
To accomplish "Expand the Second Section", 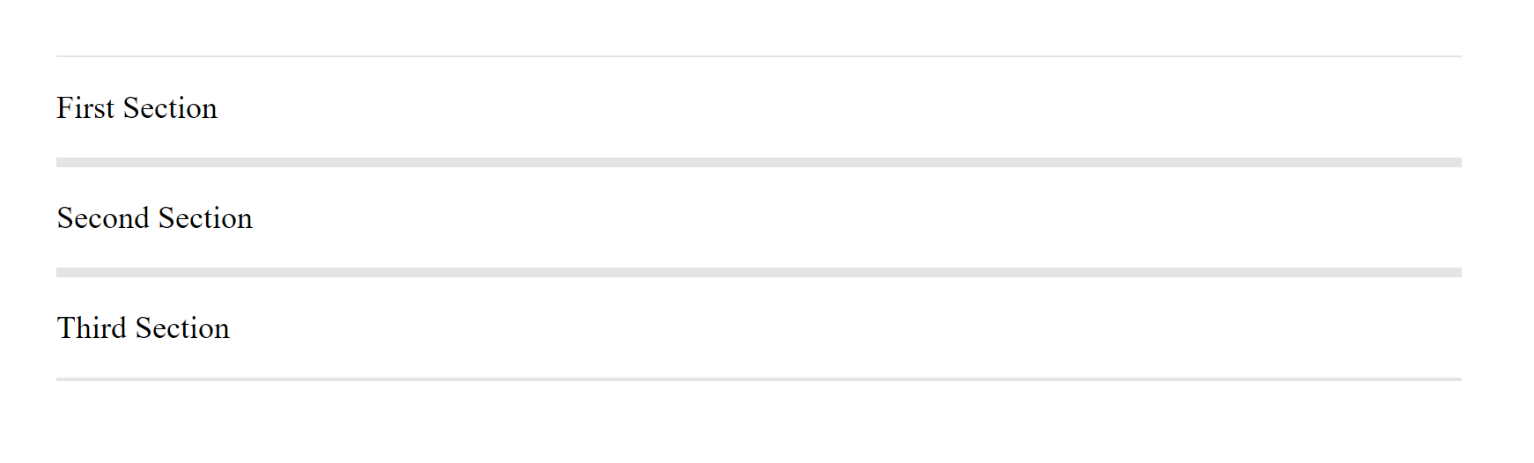I will [x=758, y=217].
